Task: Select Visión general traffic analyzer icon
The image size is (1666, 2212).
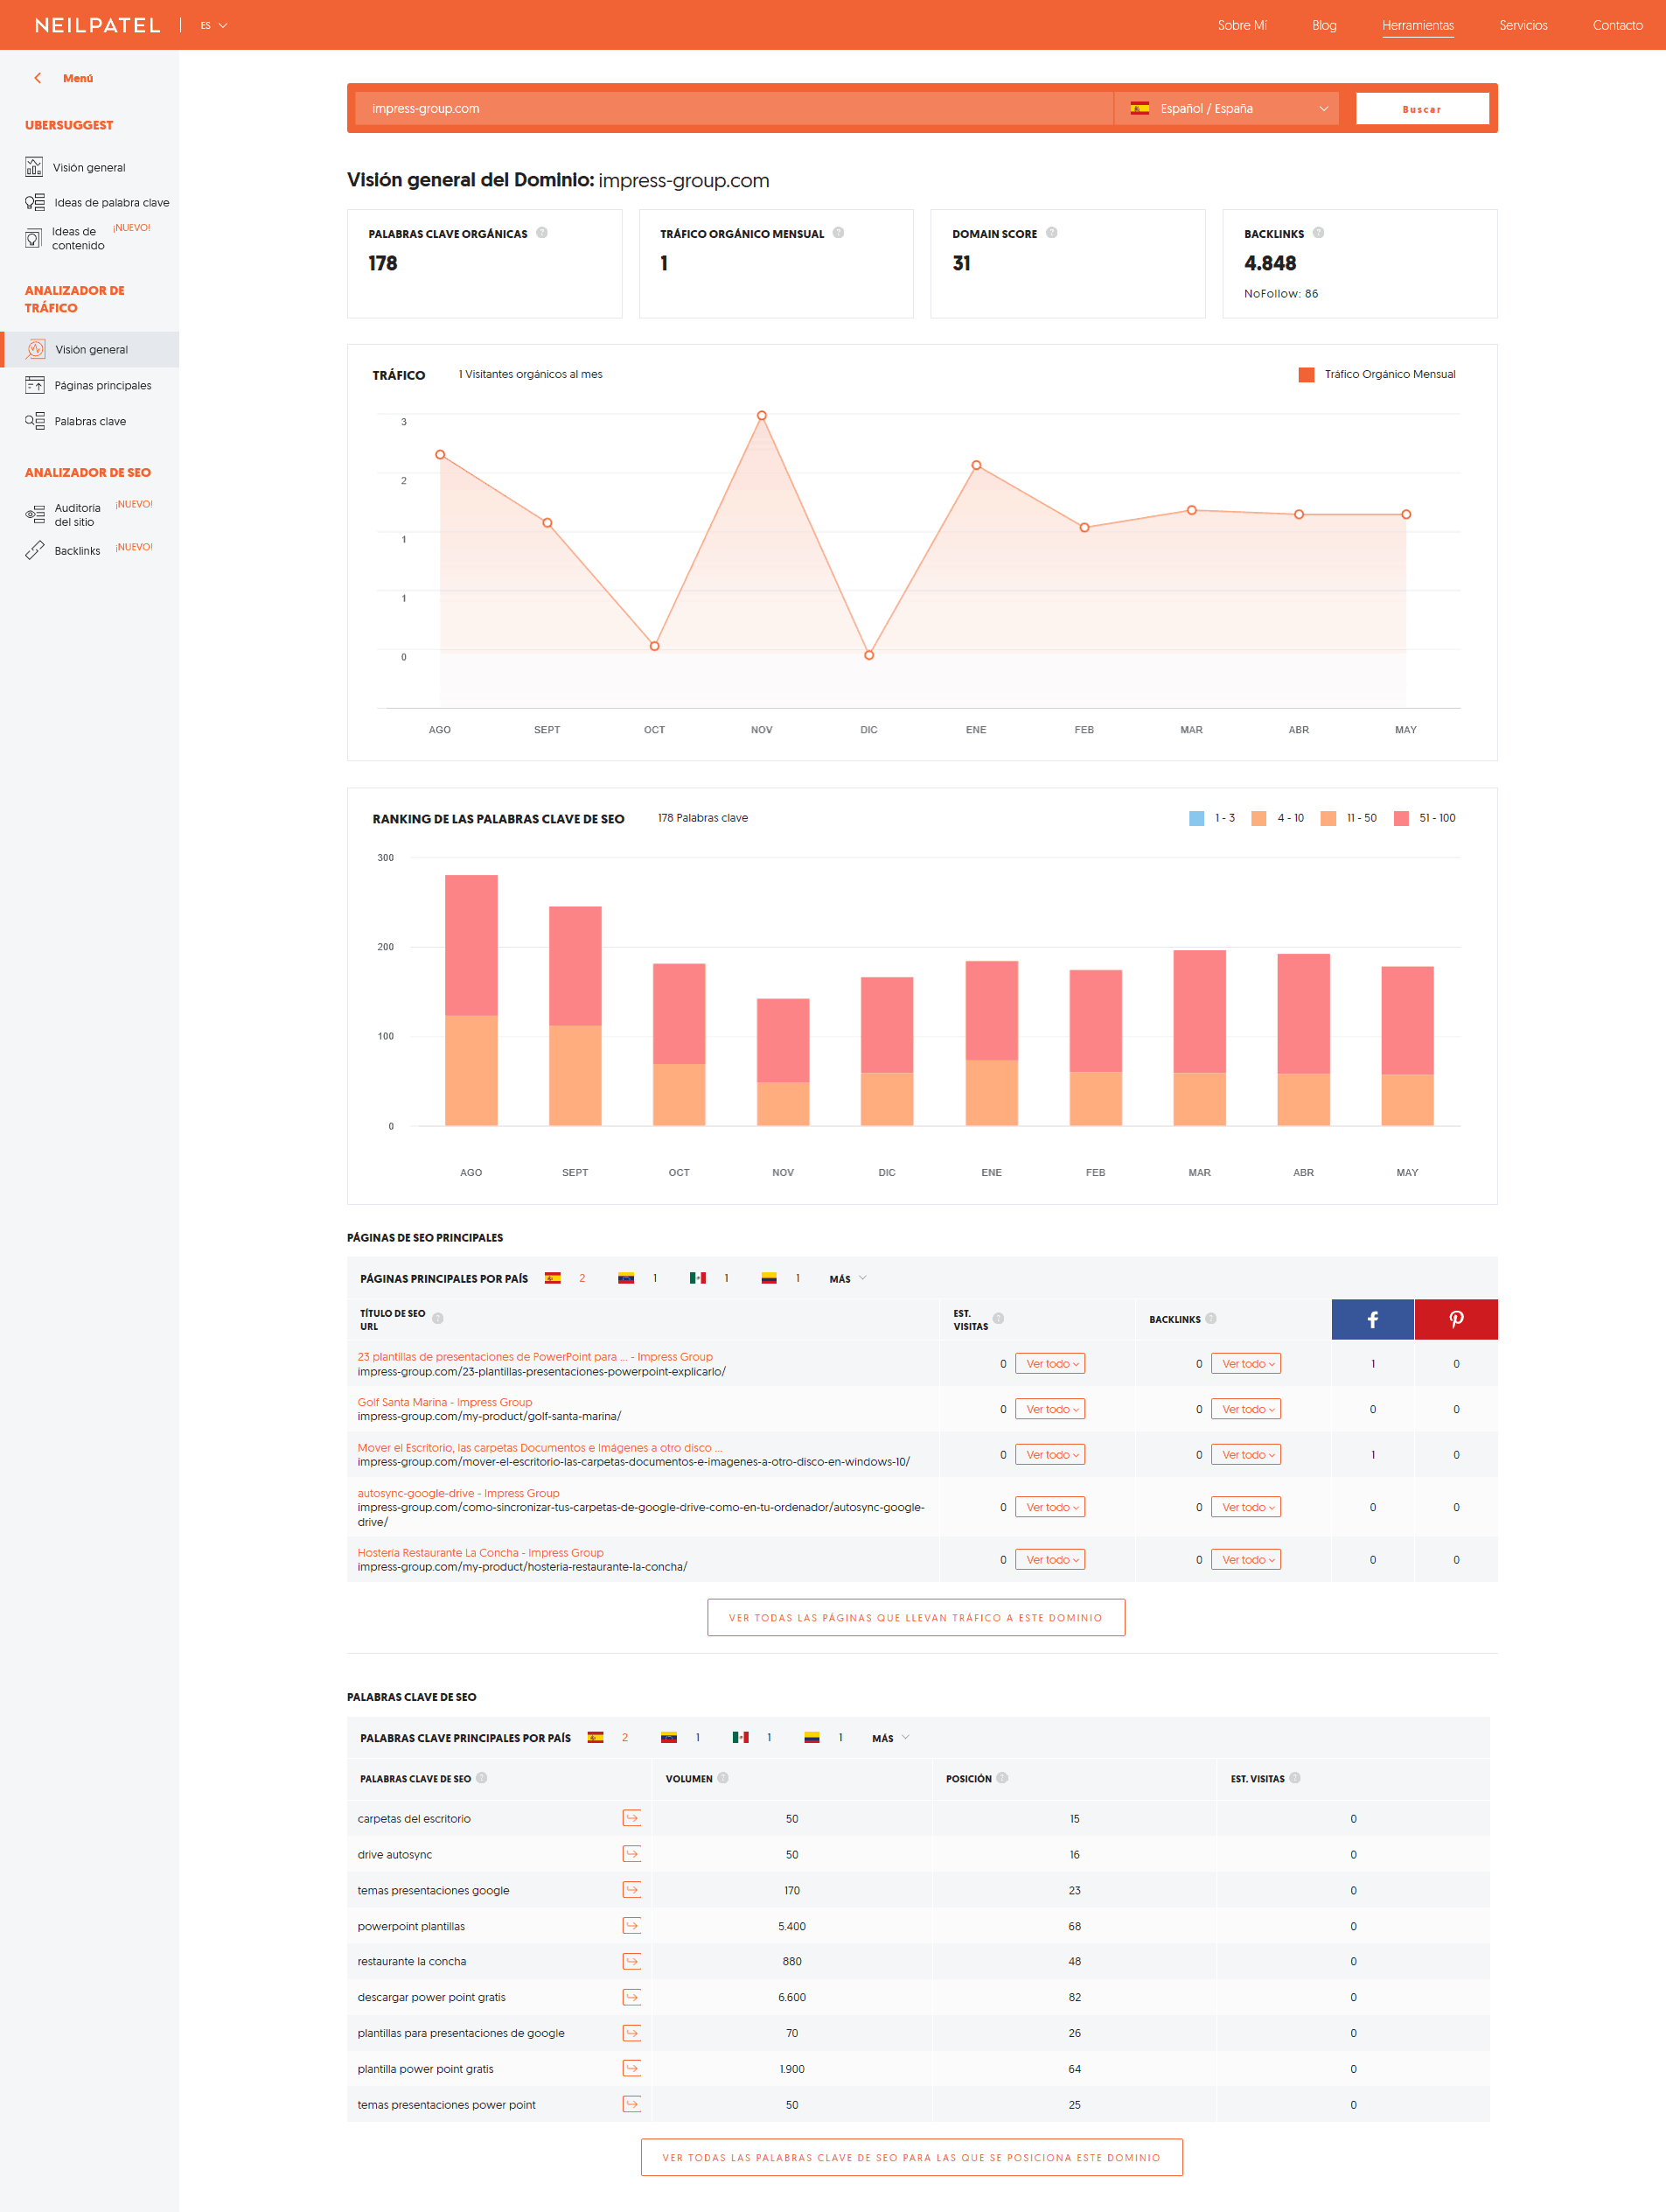Action: click(36, 349)
